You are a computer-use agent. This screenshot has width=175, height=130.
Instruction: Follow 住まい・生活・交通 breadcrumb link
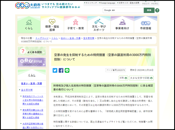pos(71,38)
